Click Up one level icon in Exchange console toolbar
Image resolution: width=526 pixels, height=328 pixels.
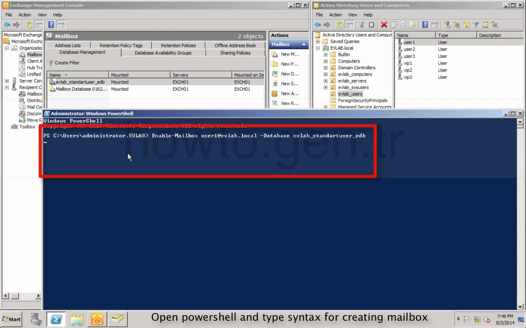click(x=29, y=25)
